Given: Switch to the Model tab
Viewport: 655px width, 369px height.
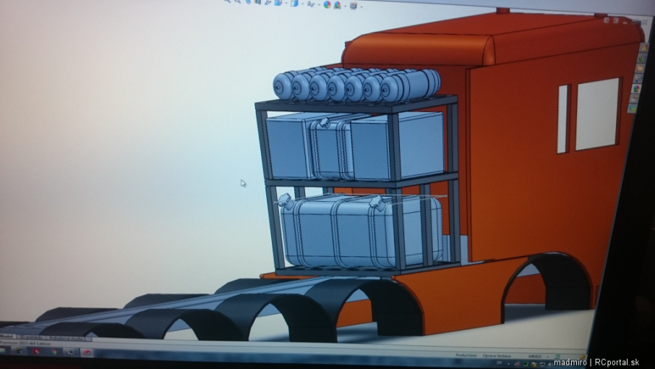Looking at the screenshot, I should pos(7,336).
